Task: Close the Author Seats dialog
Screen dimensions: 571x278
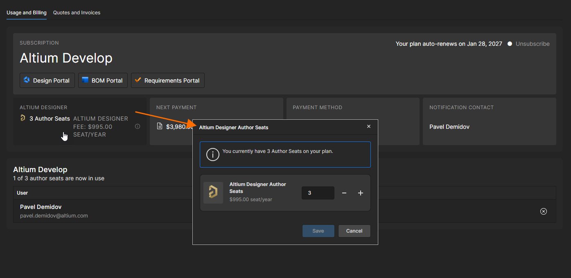Action: 369,127
